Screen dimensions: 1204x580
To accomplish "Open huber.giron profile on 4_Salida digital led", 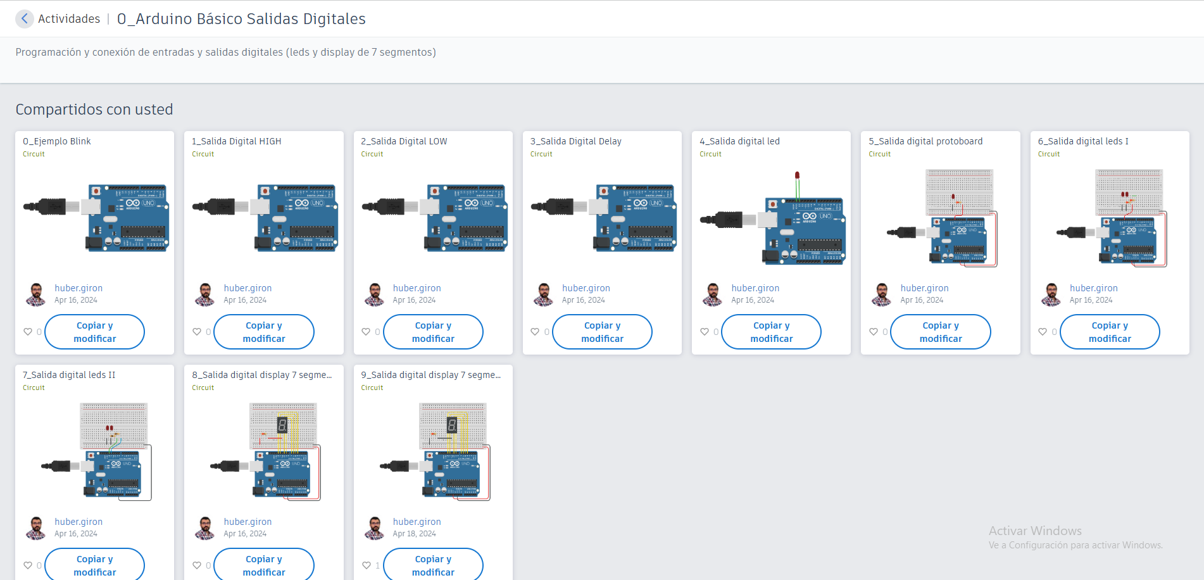I will click(755, 288).
